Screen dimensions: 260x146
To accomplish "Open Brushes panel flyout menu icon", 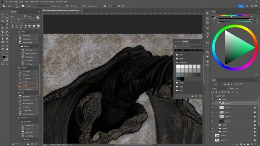I will coord(39,12).
